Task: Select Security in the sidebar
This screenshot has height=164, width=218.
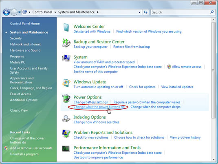Action: coord(16,38)
